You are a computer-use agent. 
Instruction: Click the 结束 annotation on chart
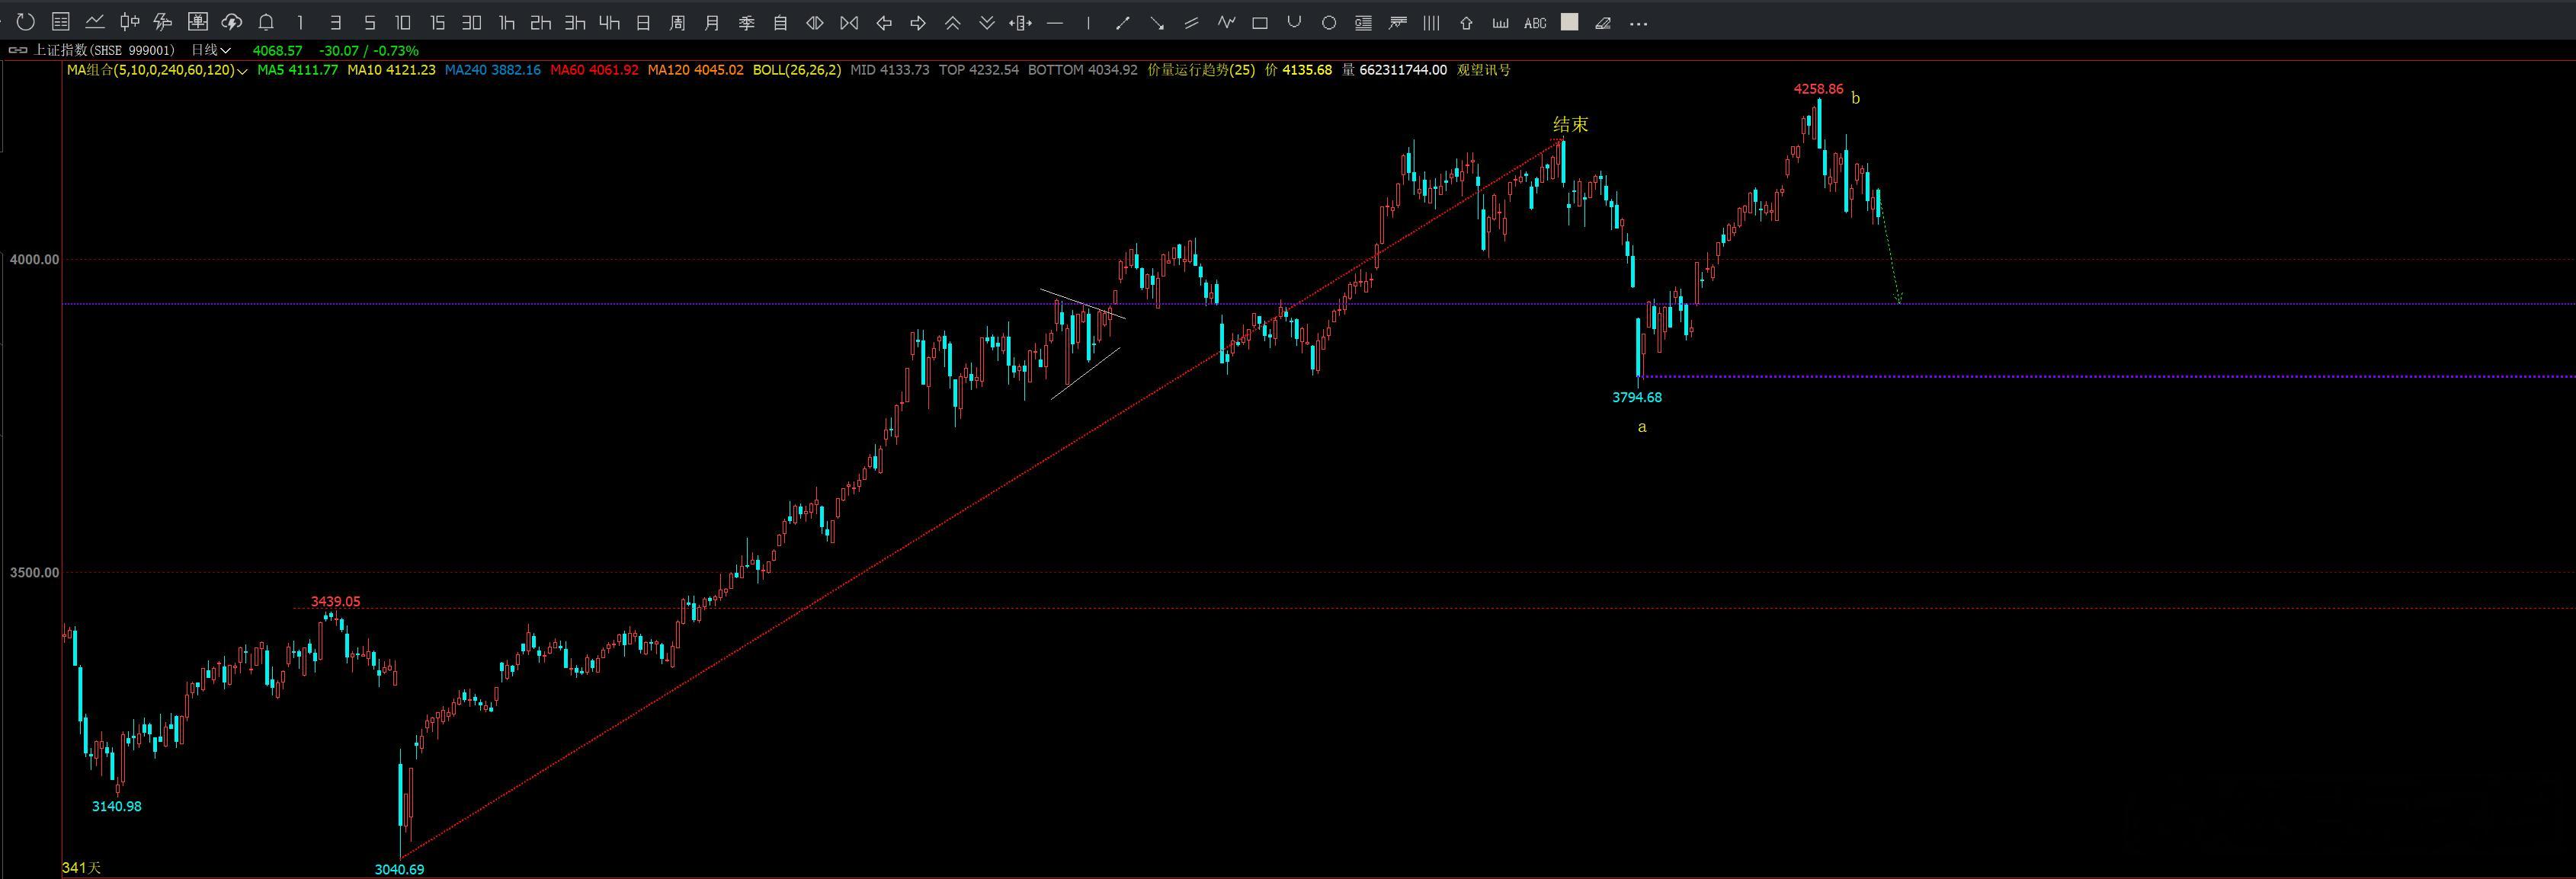coord(1570,125)
